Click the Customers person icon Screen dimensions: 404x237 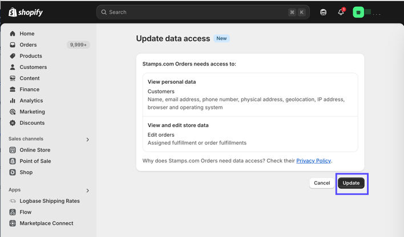(x=13, y=67)
